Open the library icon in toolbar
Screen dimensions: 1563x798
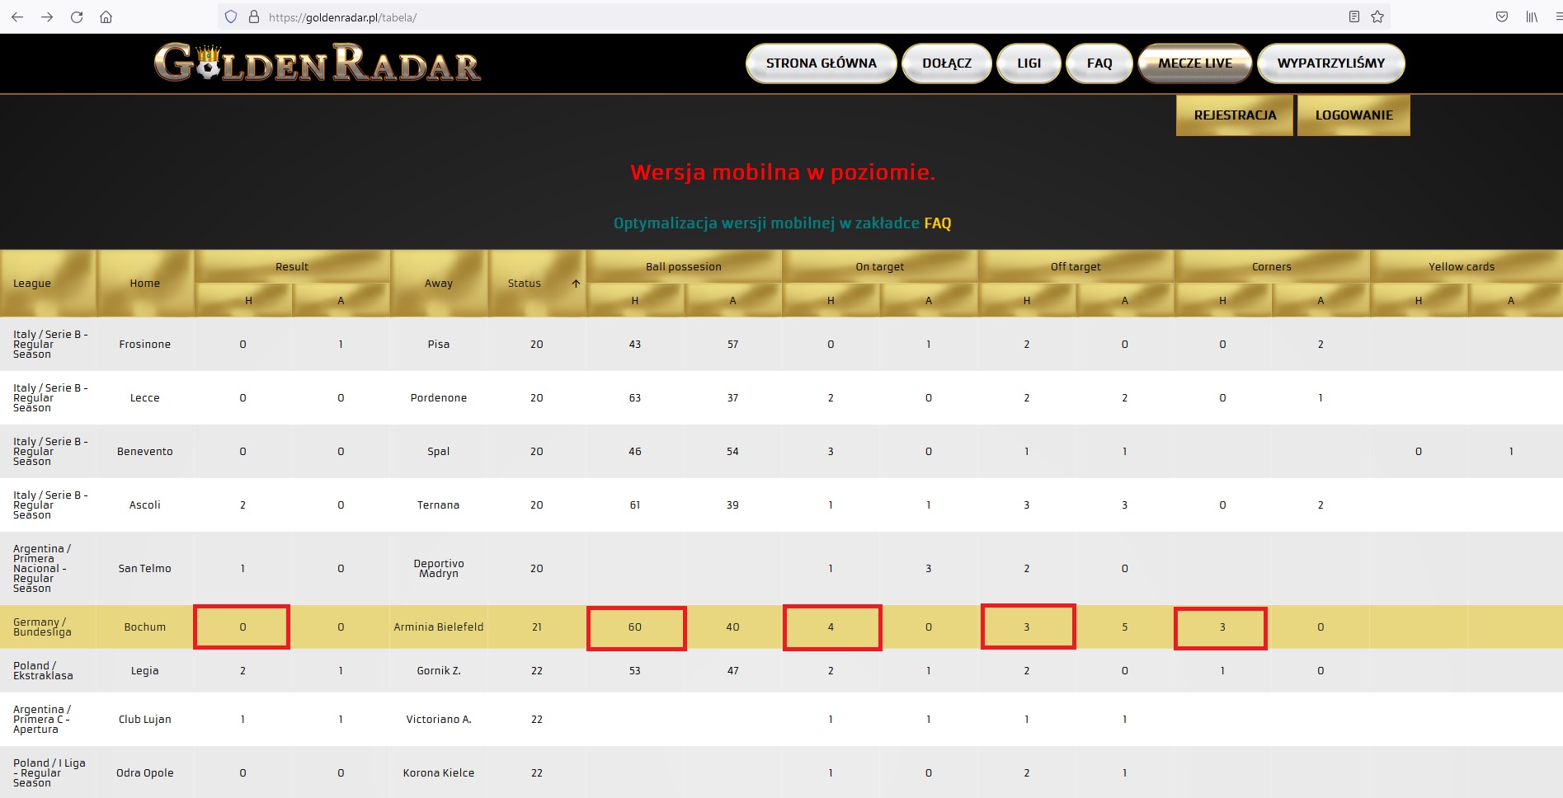coord(1532,16)
